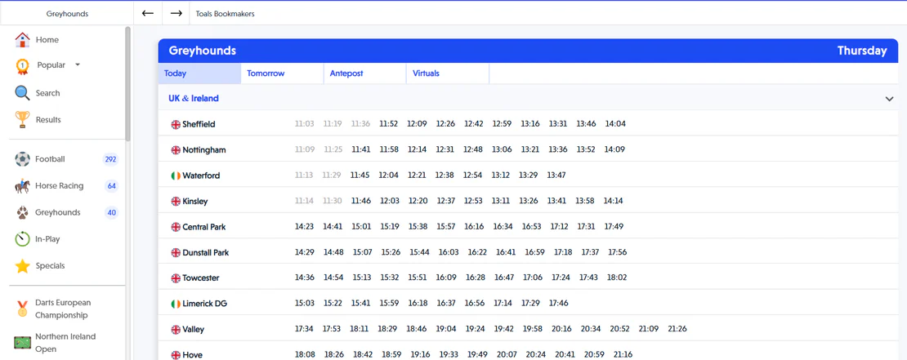The image size is (907, 360).
Task: Select the Greyhounds browser tab
Action: 67,14
